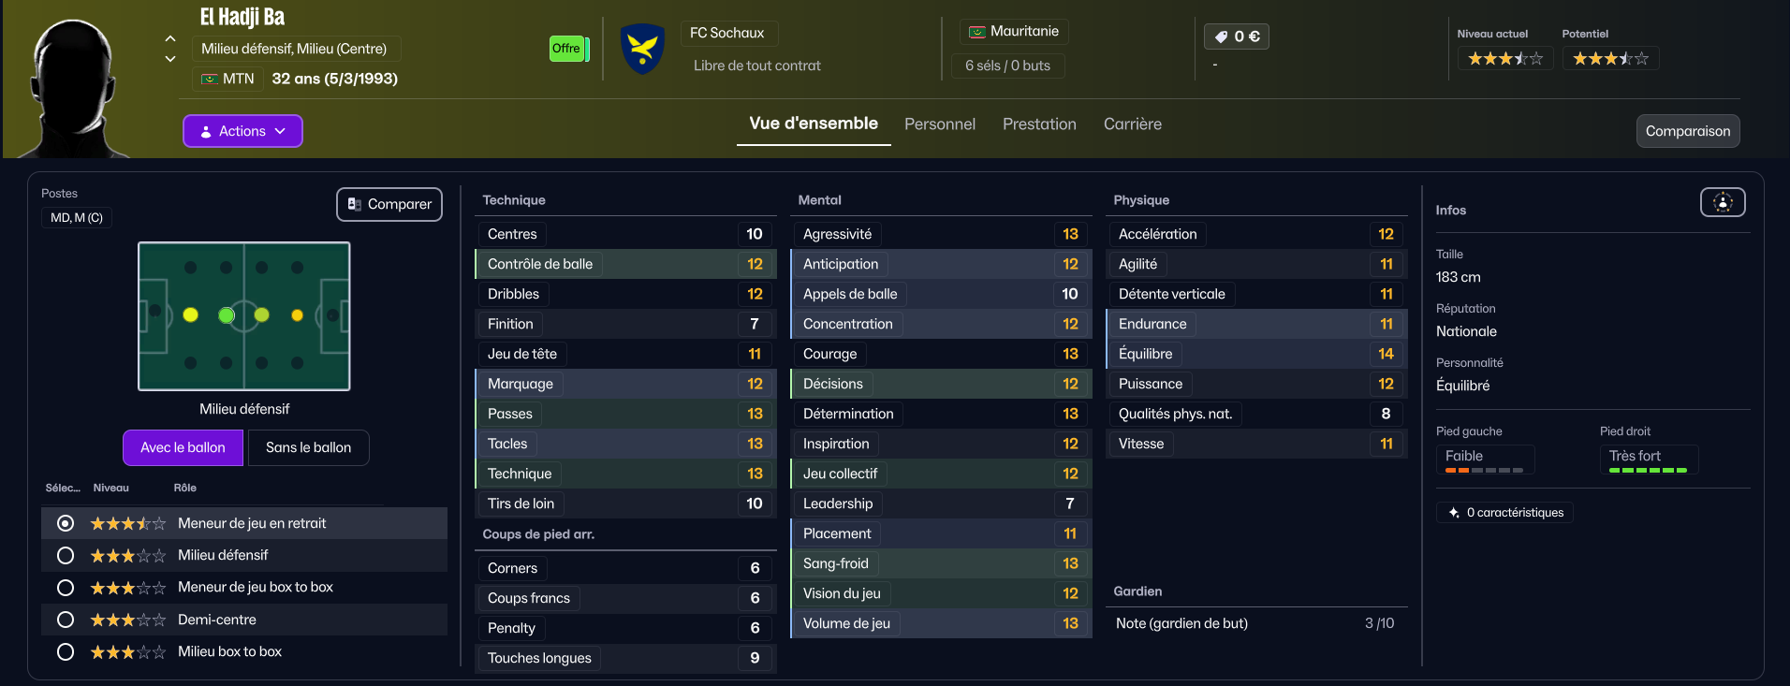1790x686 pixels.
Task: Go to previous player with up chevron
Action: point(170,39)
